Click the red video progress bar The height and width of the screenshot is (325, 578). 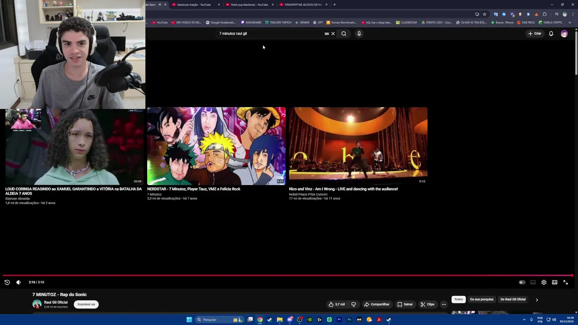[287, 275]
